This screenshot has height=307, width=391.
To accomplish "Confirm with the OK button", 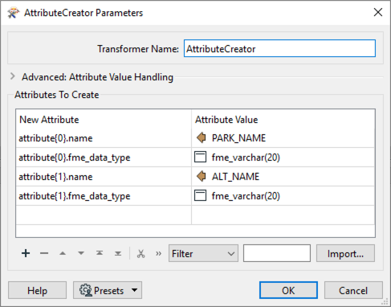I will click(288, 290).
